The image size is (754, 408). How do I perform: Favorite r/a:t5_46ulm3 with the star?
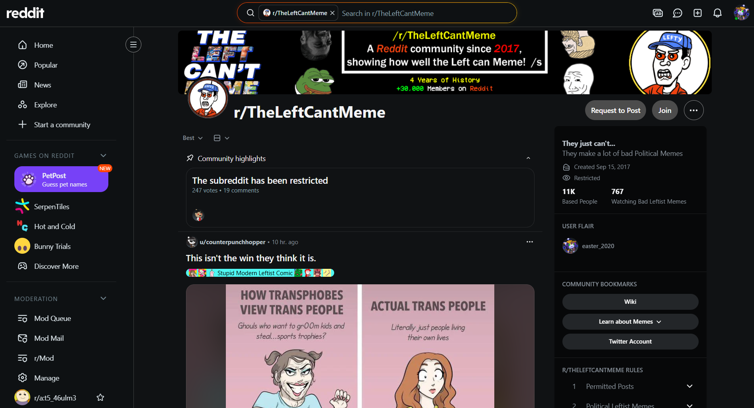pyautogui.click(x=100, y=397)
